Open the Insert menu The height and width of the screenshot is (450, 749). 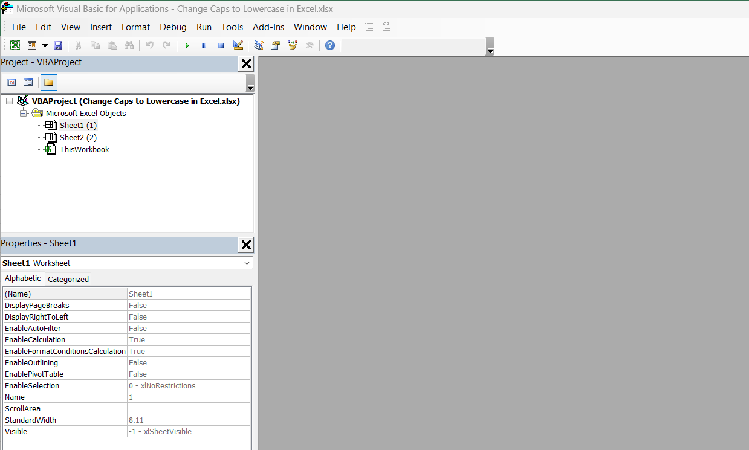101,27
